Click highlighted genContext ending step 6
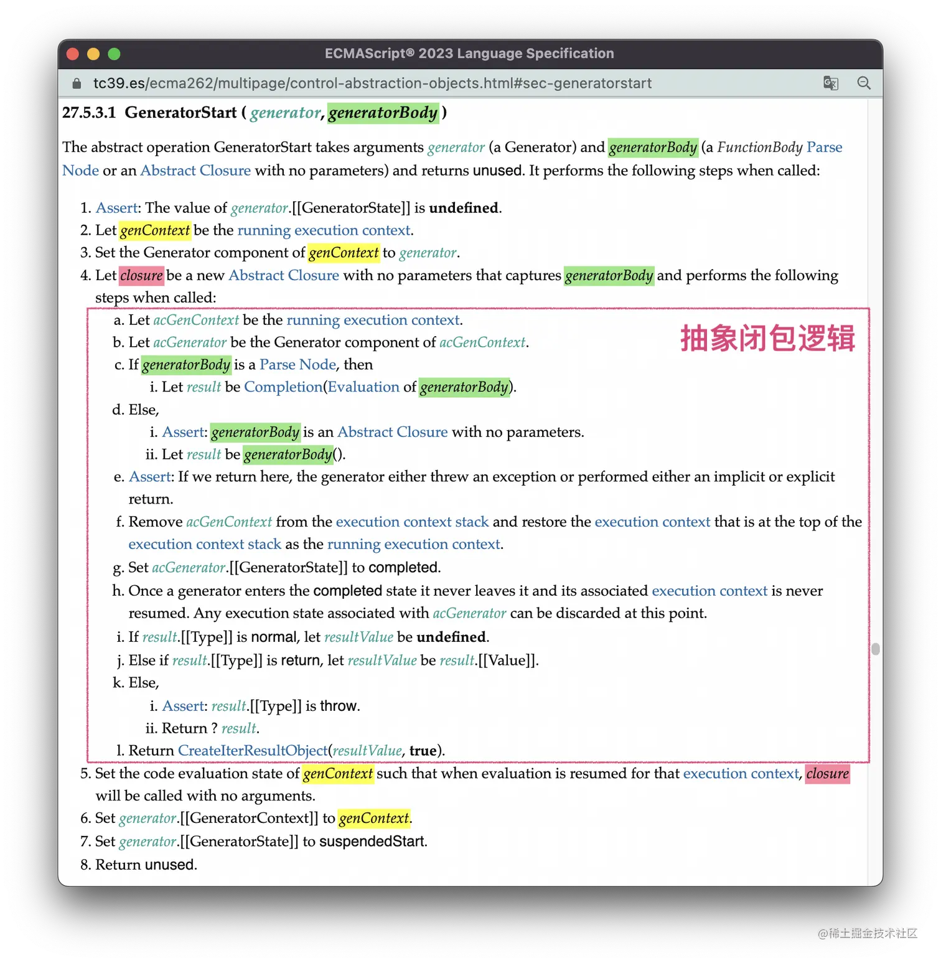The width and height of the screenshot is (941, 963). click(x=374, y=818)
